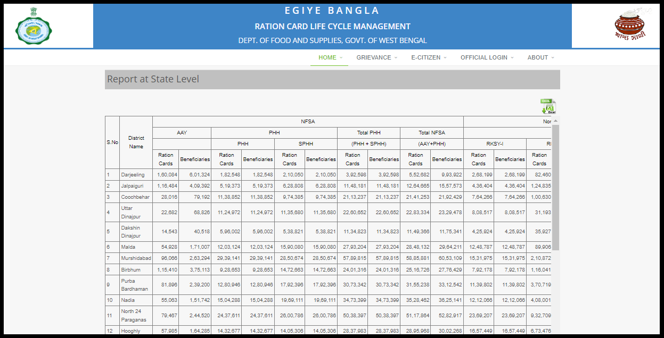The height and width of the screenshot is (338, 664).
Task: Expand the dropdown arrow beside HOME
Action: point(341,57)
